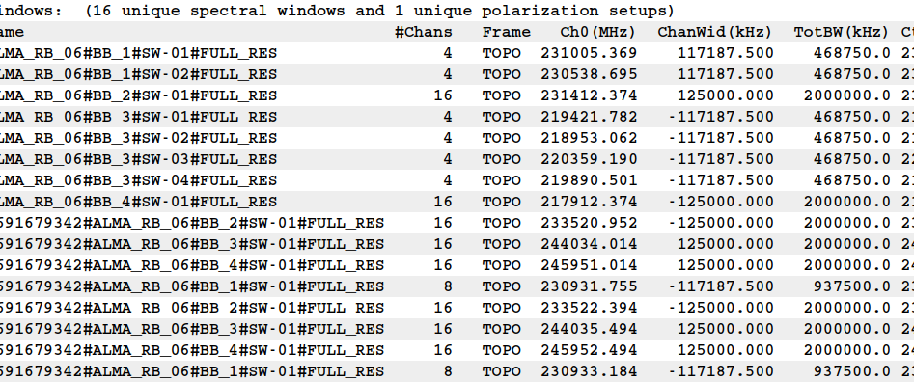Select row name ALMA_RB_06#BB_1#SW-02#FULL_RES
The height and width of the screenshot is (382, 914).
(x=138, y=74)
